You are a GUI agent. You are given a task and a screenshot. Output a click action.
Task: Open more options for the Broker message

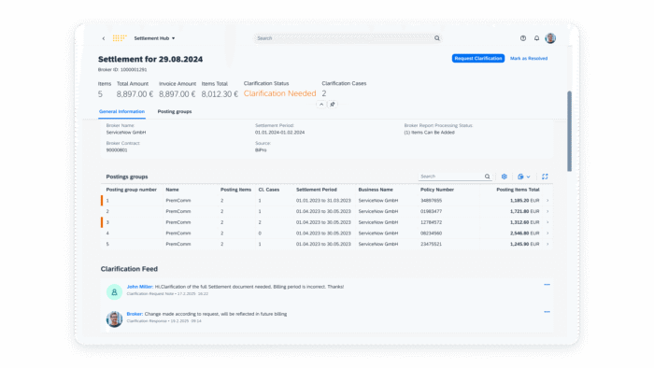point(547,312)
